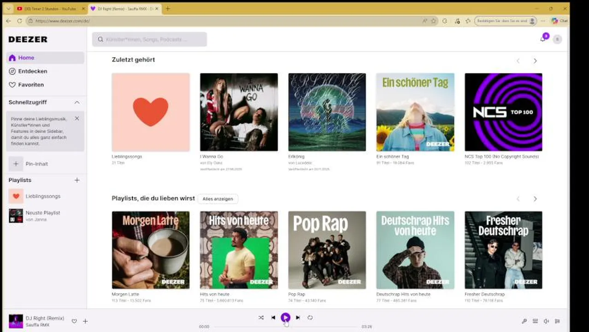This screenshot has width=589, height=332.
Task: Bookmark this page with star icon
Action: (433, 21)
